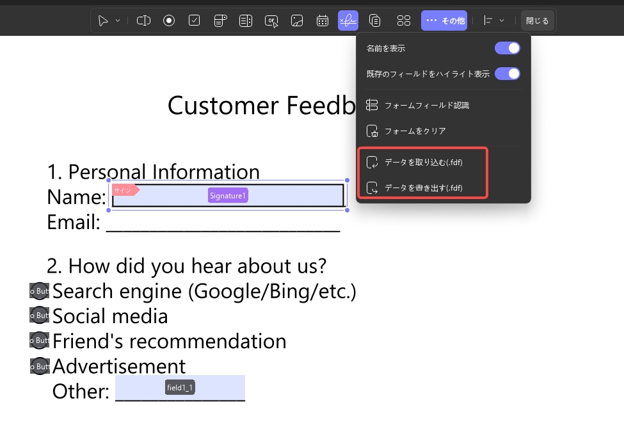Click "1. Personal Information" heading
The width and height of the screenshot is (624, 423).
coord(153,172)
